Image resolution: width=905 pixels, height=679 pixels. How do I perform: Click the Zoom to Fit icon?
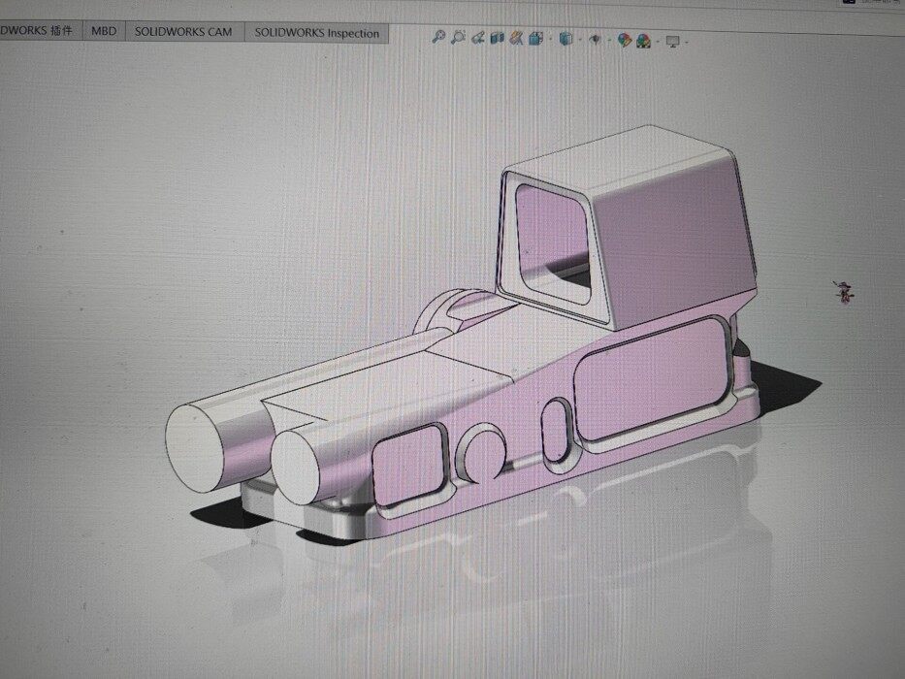[x=438, y=37]
